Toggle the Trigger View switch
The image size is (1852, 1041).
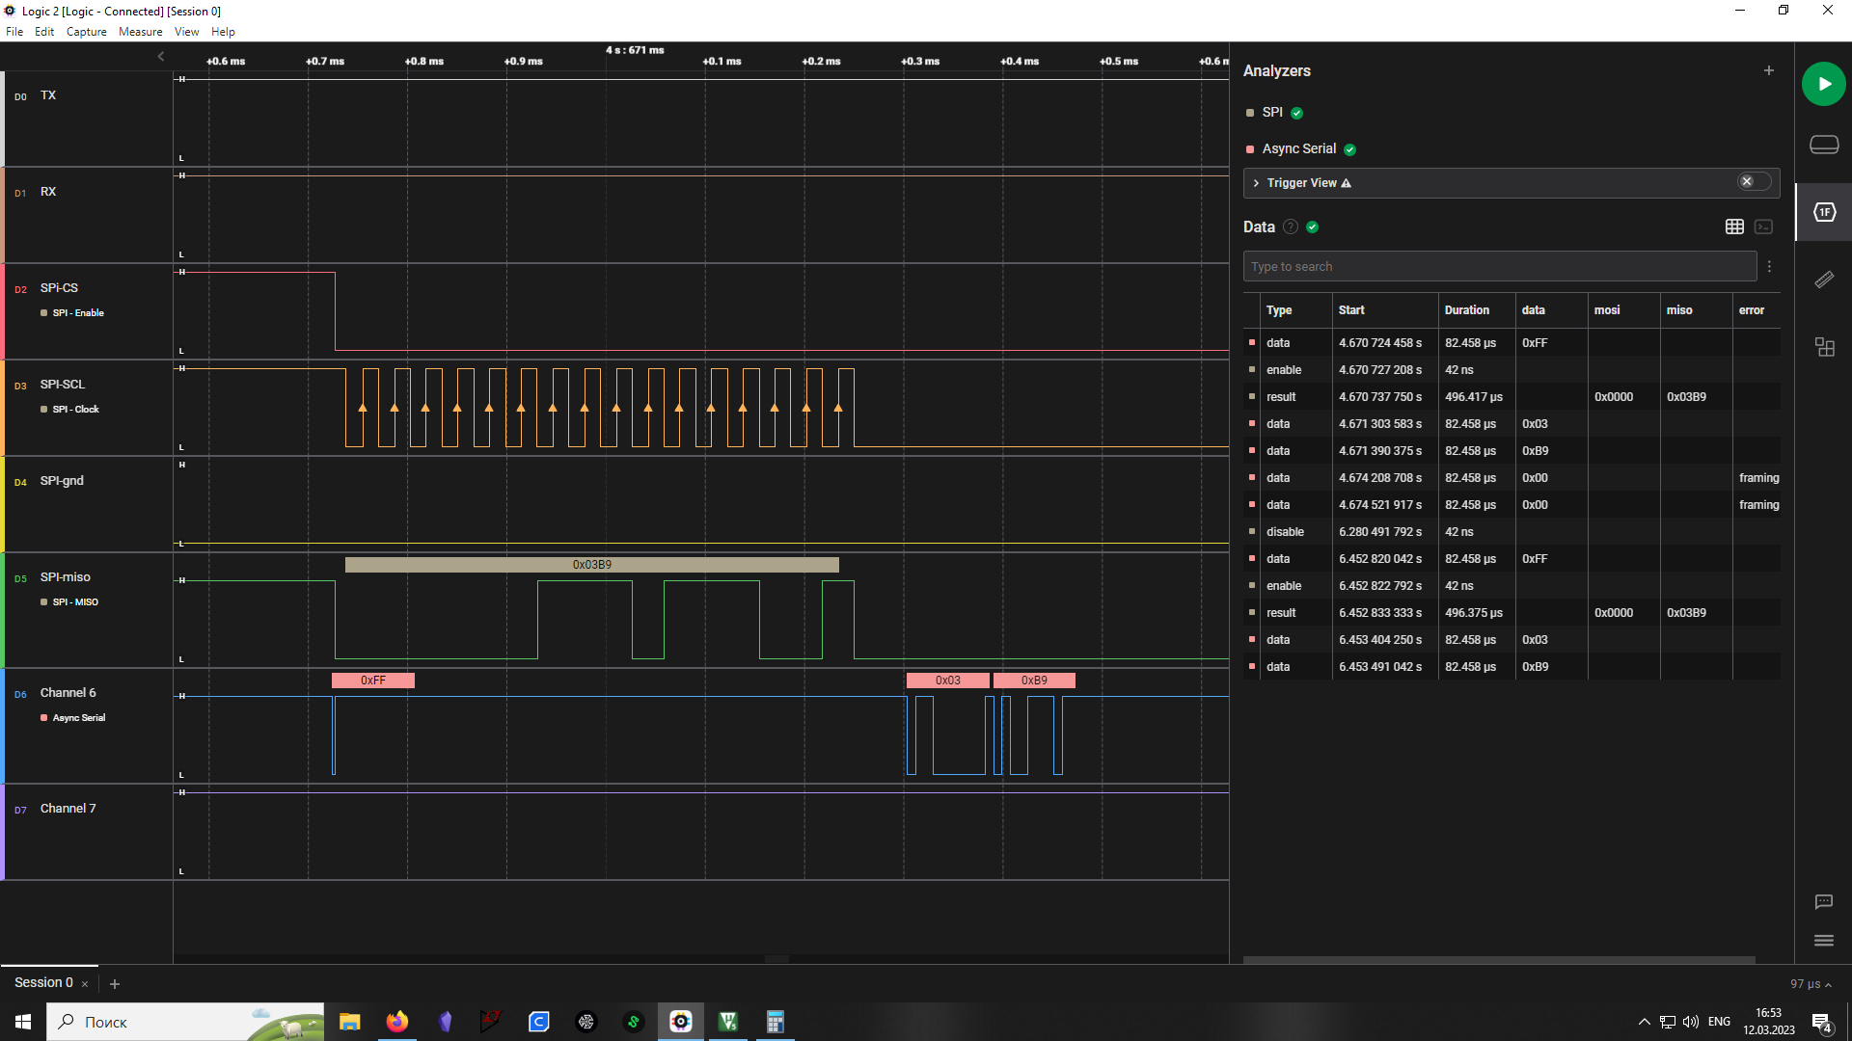point(1754,181)
